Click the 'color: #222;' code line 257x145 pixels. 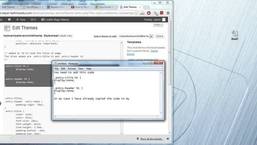(x=24, y=118)
